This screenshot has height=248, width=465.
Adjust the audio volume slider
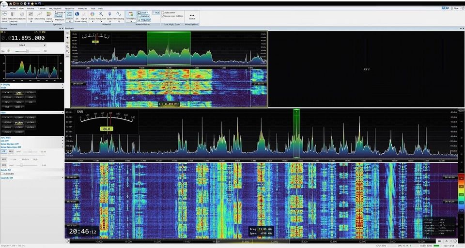click(28, 51)
